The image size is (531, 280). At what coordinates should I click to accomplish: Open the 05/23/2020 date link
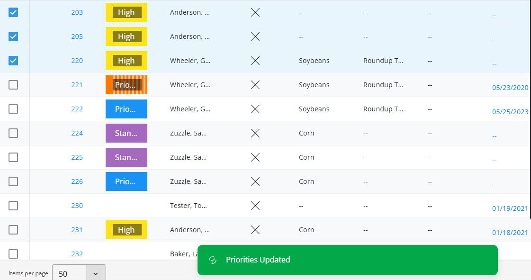click(510, 88)
